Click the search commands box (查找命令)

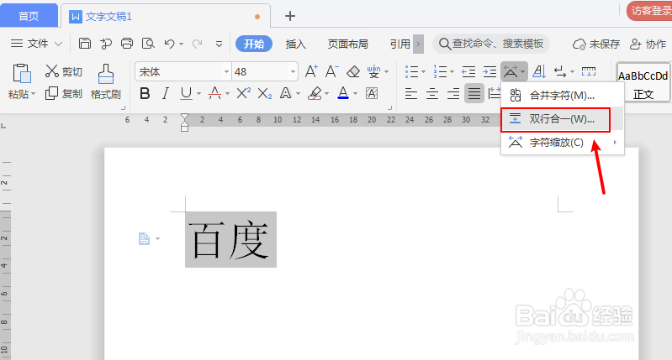point(491,44)
